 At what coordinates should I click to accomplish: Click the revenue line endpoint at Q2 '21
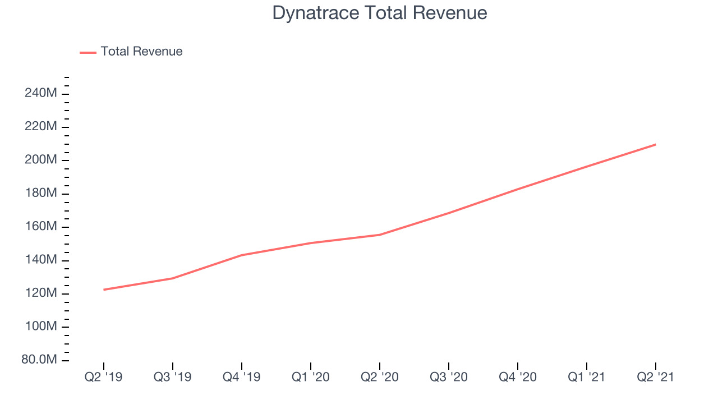pos(655,145)
